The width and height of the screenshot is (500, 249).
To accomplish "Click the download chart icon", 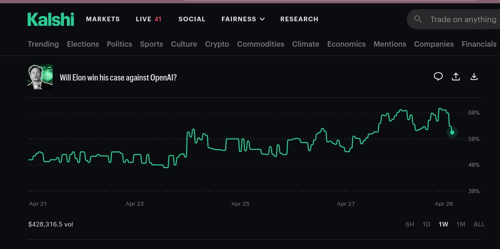I will pos(474,76).
